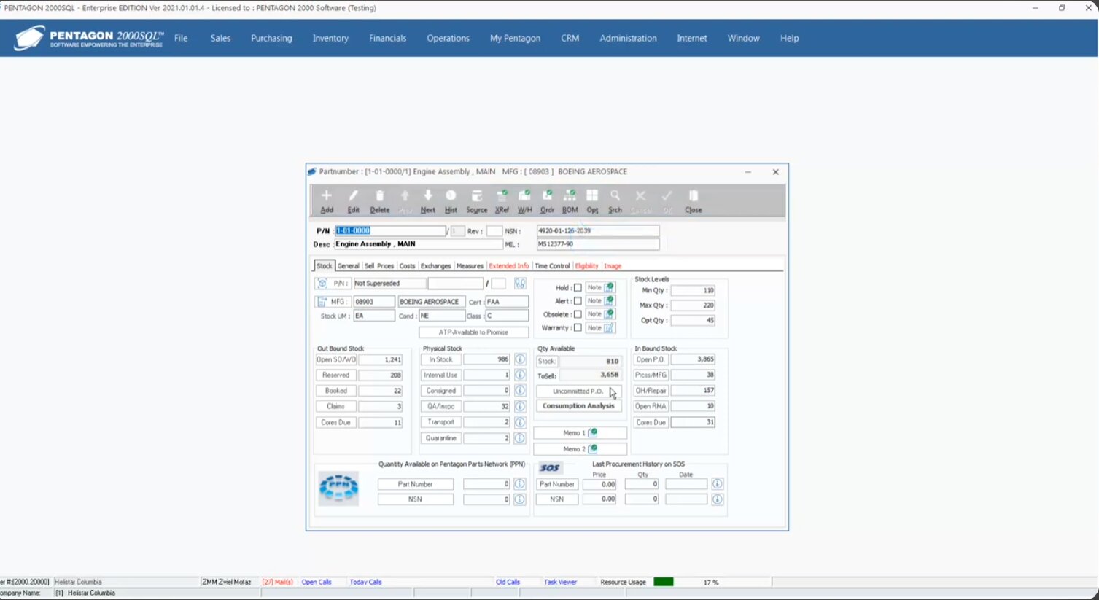Toggle the Warranty checkbox
Screen dimensions: 1099x600
578,328
